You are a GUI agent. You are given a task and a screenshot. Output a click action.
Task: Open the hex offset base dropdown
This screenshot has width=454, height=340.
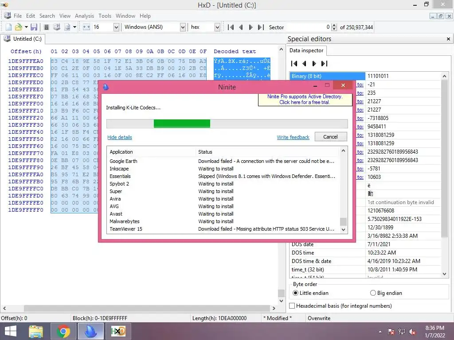(x=217, y=27)
